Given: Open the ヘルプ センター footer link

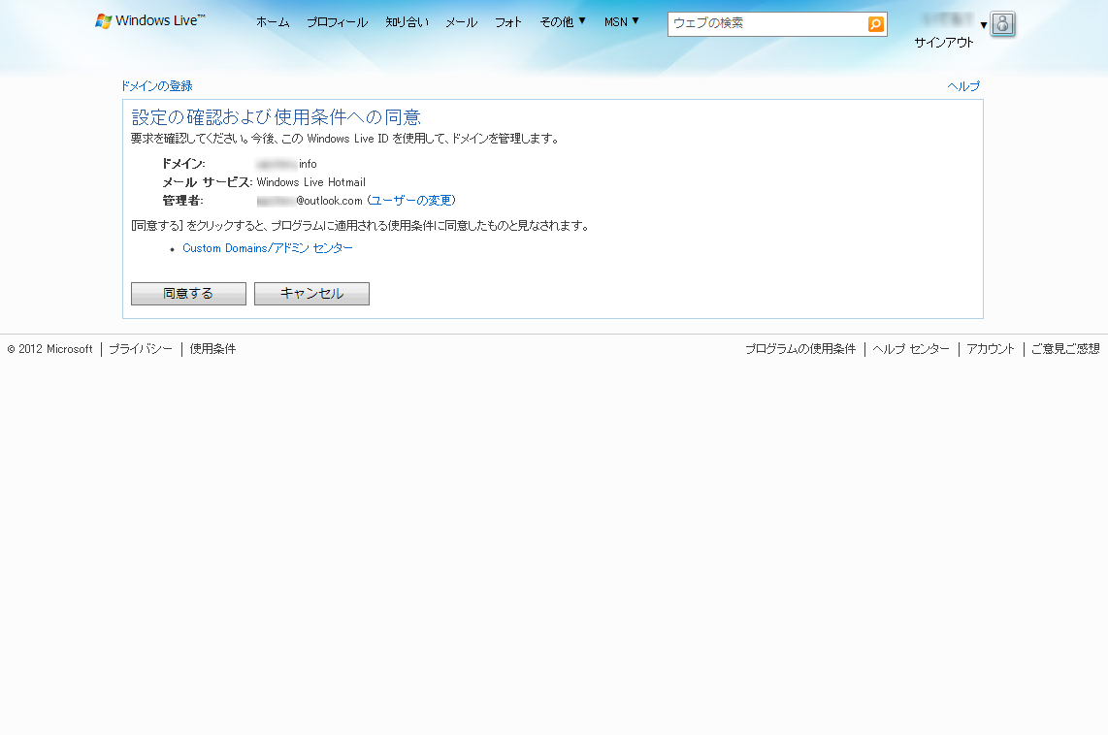Looking at the screenshot, I should pyautogui.click(x=911, y=349).
